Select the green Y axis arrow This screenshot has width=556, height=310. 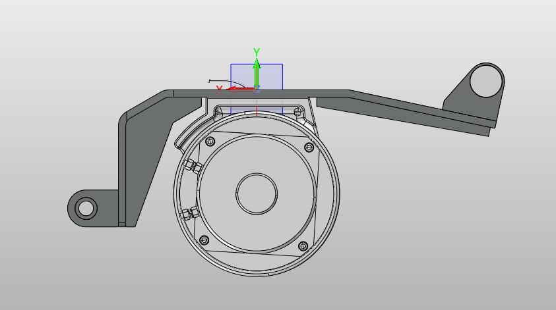pyautogui.click(x=257, y=74)
